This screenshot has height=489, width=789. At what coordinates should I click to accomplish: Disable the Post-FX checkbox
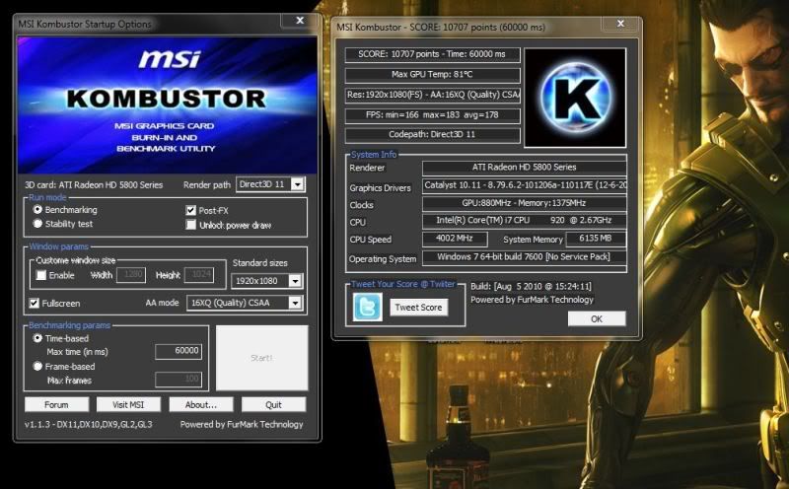click(191, 210)
